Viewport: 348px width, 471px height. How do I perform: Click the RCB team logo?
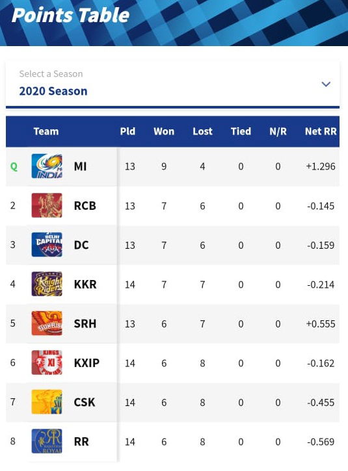coord(47,205)
